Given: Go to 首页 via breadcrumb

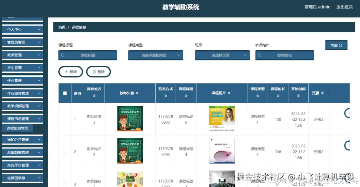Looking at the screenshot, I should click(x=62, y=27).
